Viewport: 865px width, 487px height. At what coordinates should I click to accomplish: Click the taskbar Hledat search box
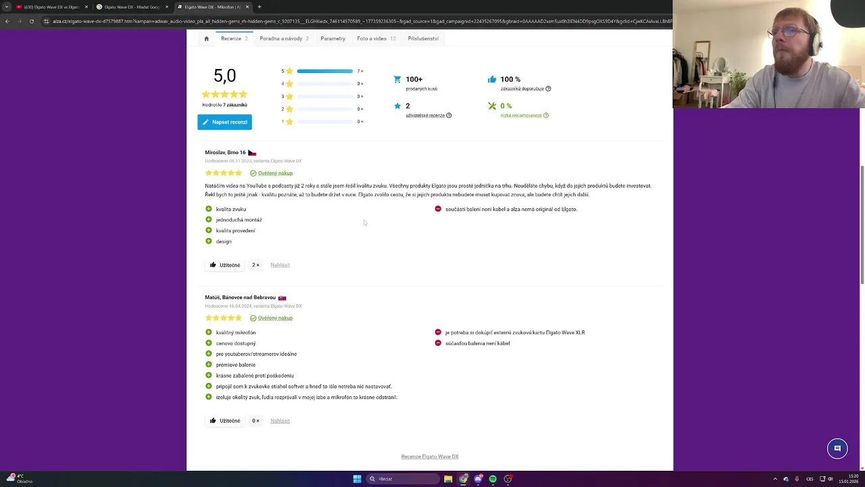[x=403, y=479]
